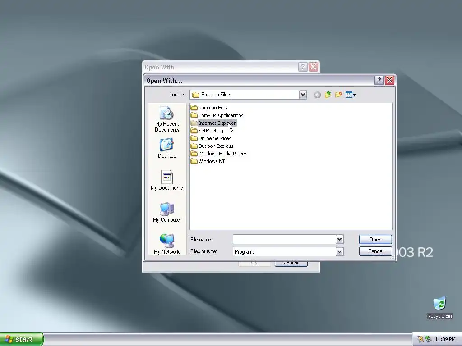Image resolution: width=462 pixels, height=346 pixels.
Task: Select the Common Files folder
Action: pos(209,108)
